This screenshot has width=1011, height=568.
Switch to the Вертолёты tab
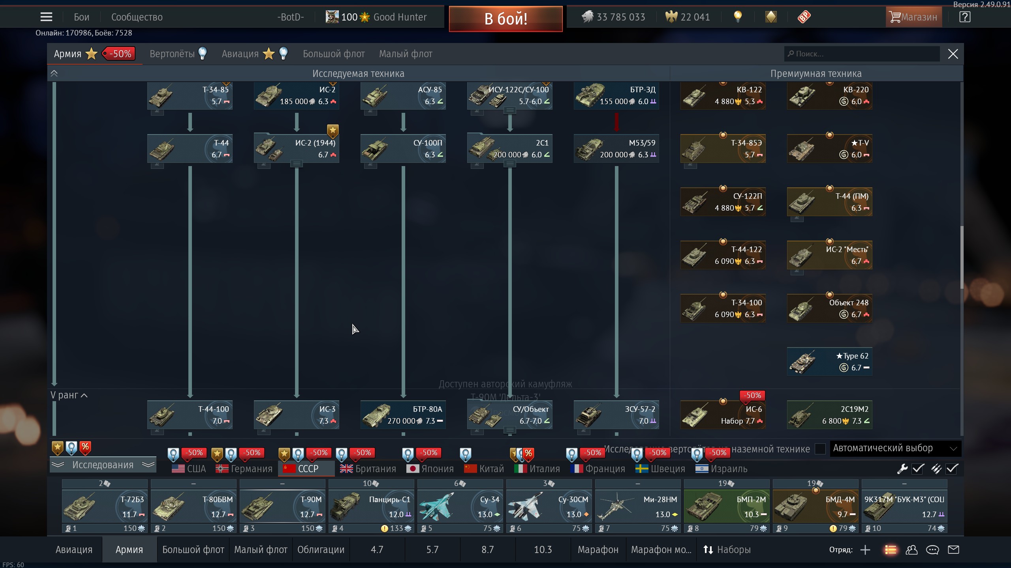[173, 54]
